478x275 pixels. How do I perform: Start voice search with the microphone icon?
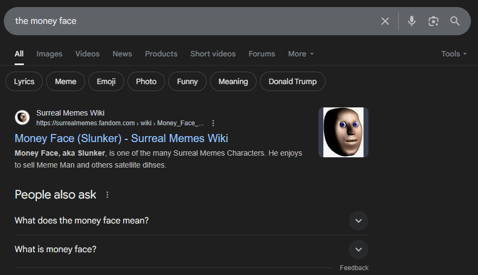(x=412, y=21)
